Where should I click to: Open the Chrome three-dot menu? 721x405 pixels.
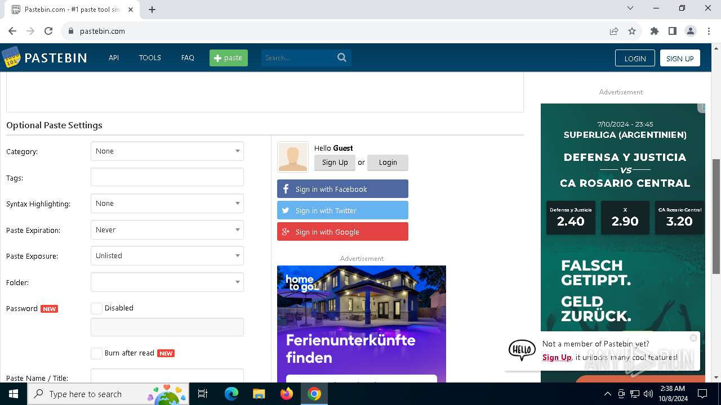[709, 31]
